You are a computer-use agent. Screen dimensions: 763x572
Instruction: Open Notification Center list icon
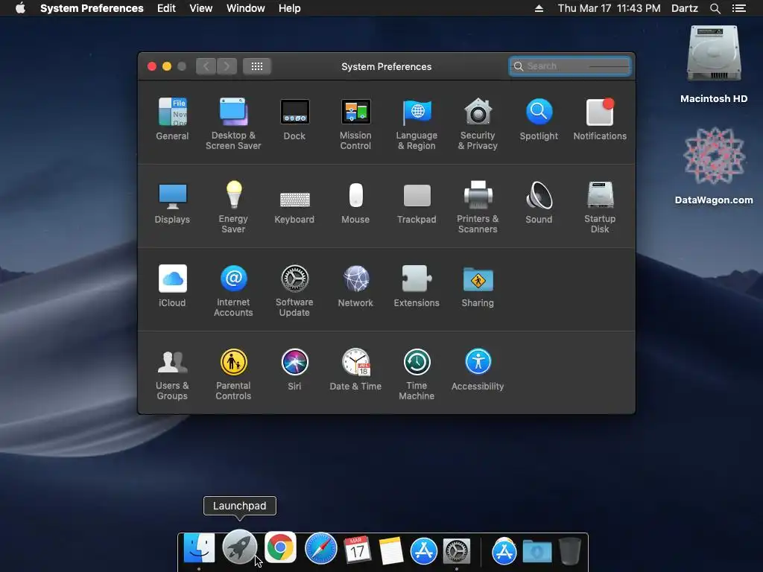coord(739,8)
